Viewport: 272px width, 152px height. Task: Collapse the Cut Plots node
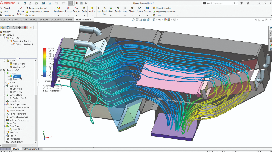[x=4, y=86]
